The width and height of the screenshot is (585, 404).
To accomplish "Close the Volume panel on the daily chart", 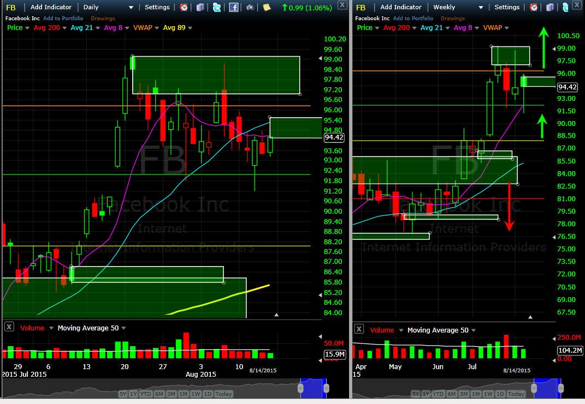I will [9, 327].
